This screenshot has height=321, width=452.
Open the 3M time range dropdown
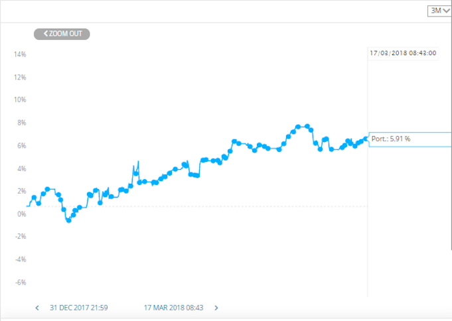[x=439, y=11]
